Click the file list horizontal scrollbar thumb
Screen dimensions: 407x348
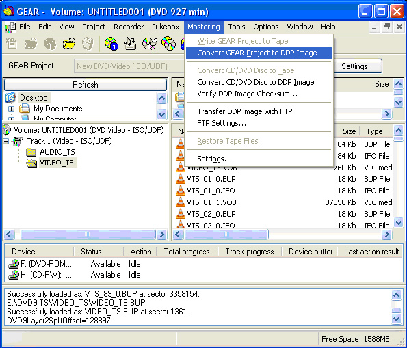click(226, 234)
